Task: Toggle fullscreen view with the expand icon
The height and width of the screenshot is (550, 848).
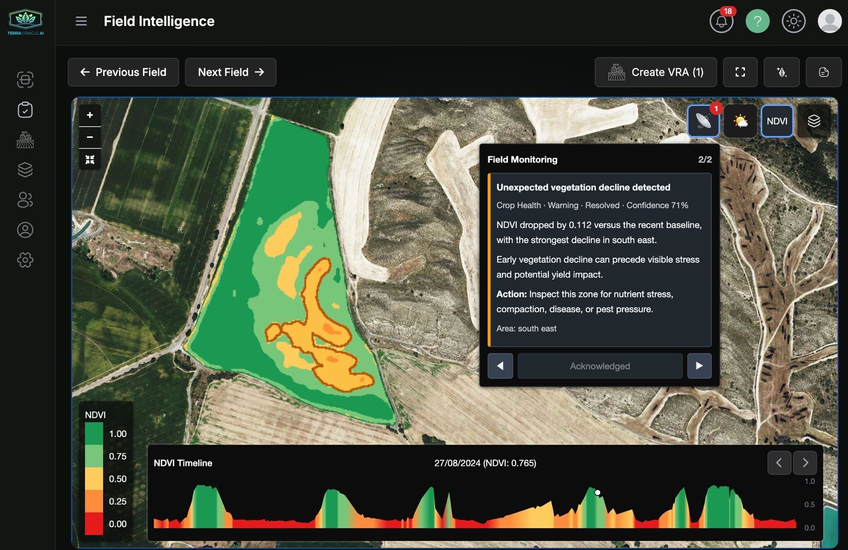Action: pos(740,72)
